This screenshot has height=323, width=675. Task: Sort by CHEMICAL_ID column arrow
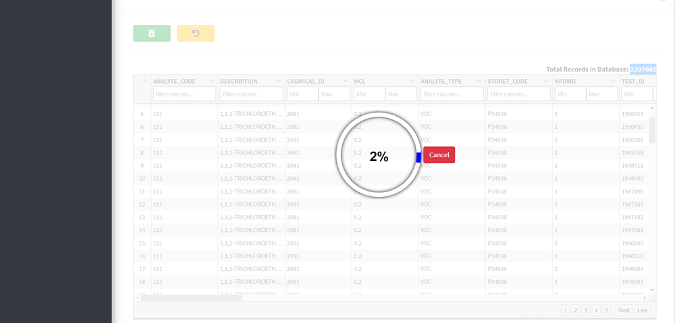click(x=346, y=81)
